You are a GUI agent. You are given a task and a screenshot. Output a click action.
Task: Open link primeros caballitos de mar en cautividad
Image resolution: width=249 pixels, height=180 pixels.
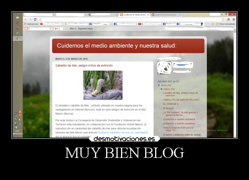click(122, 132)
